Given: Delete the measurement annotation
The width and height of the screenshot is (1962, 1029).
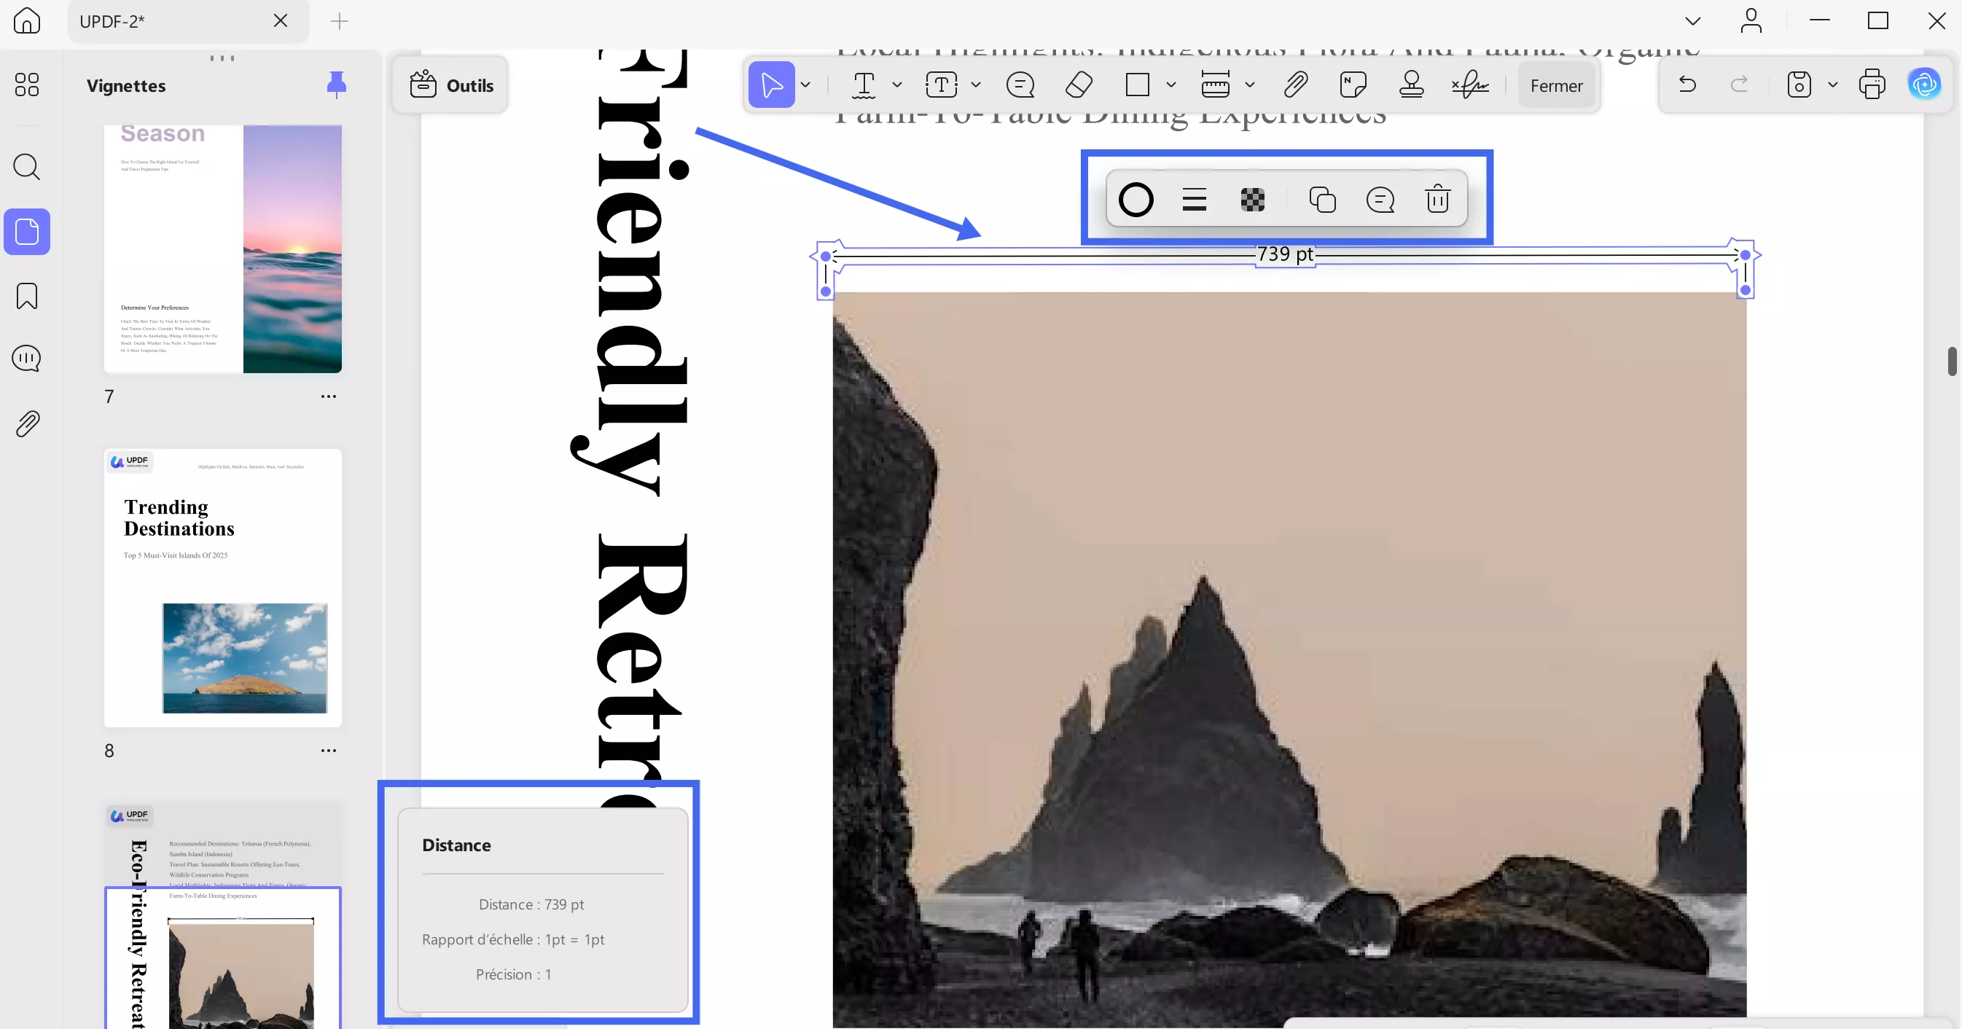Looking at the screenshot, I should tap(1437, 200).
